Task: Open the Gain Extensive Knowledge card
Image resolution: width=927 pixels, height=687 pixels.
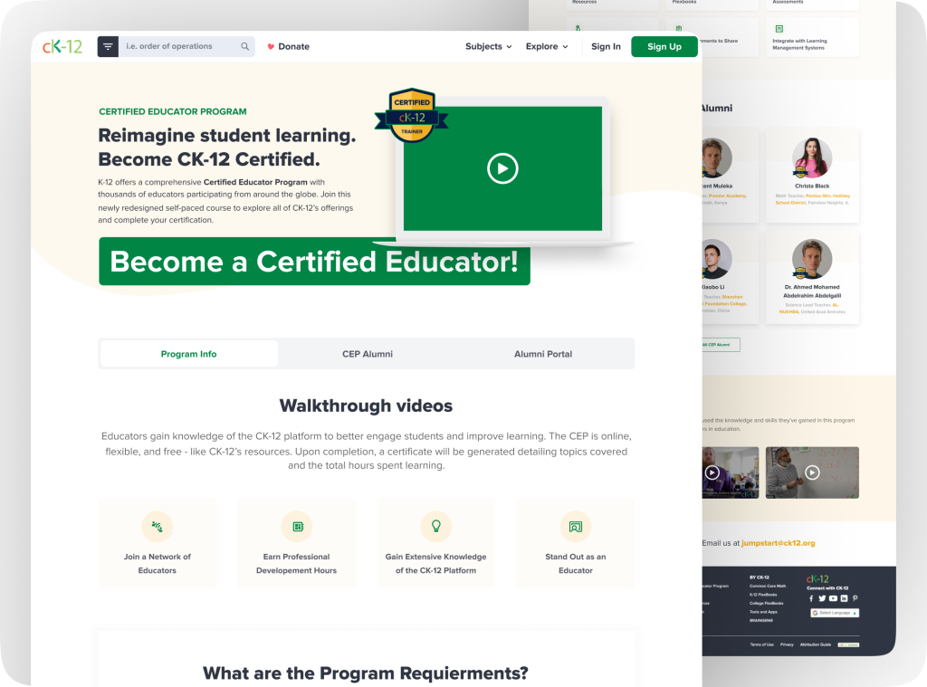Action: 435,544
